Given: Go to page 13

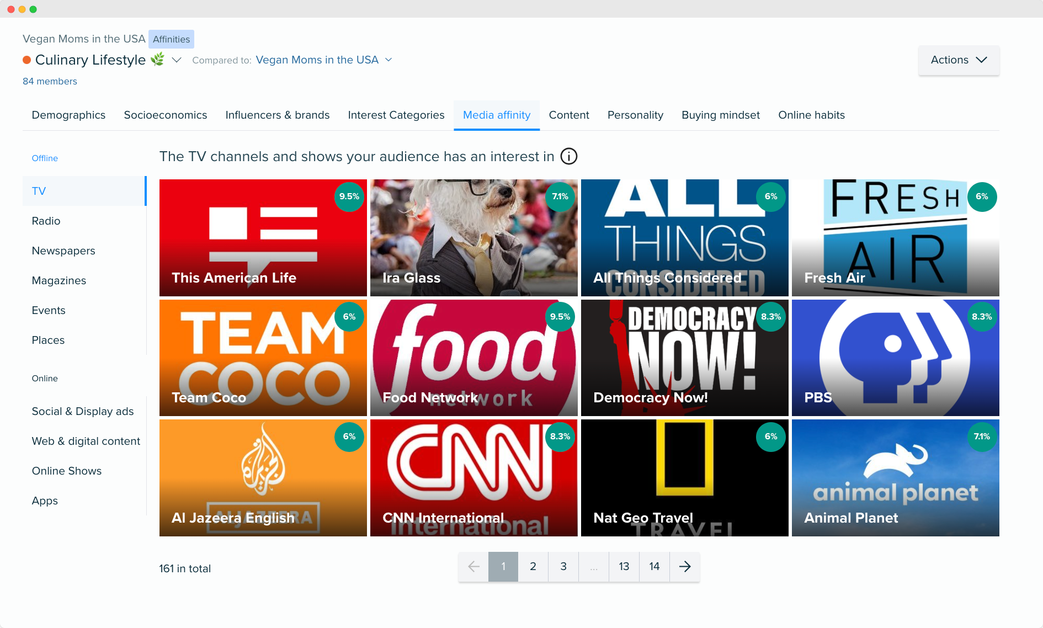Looking at the screenshot, I should (624, 567).
